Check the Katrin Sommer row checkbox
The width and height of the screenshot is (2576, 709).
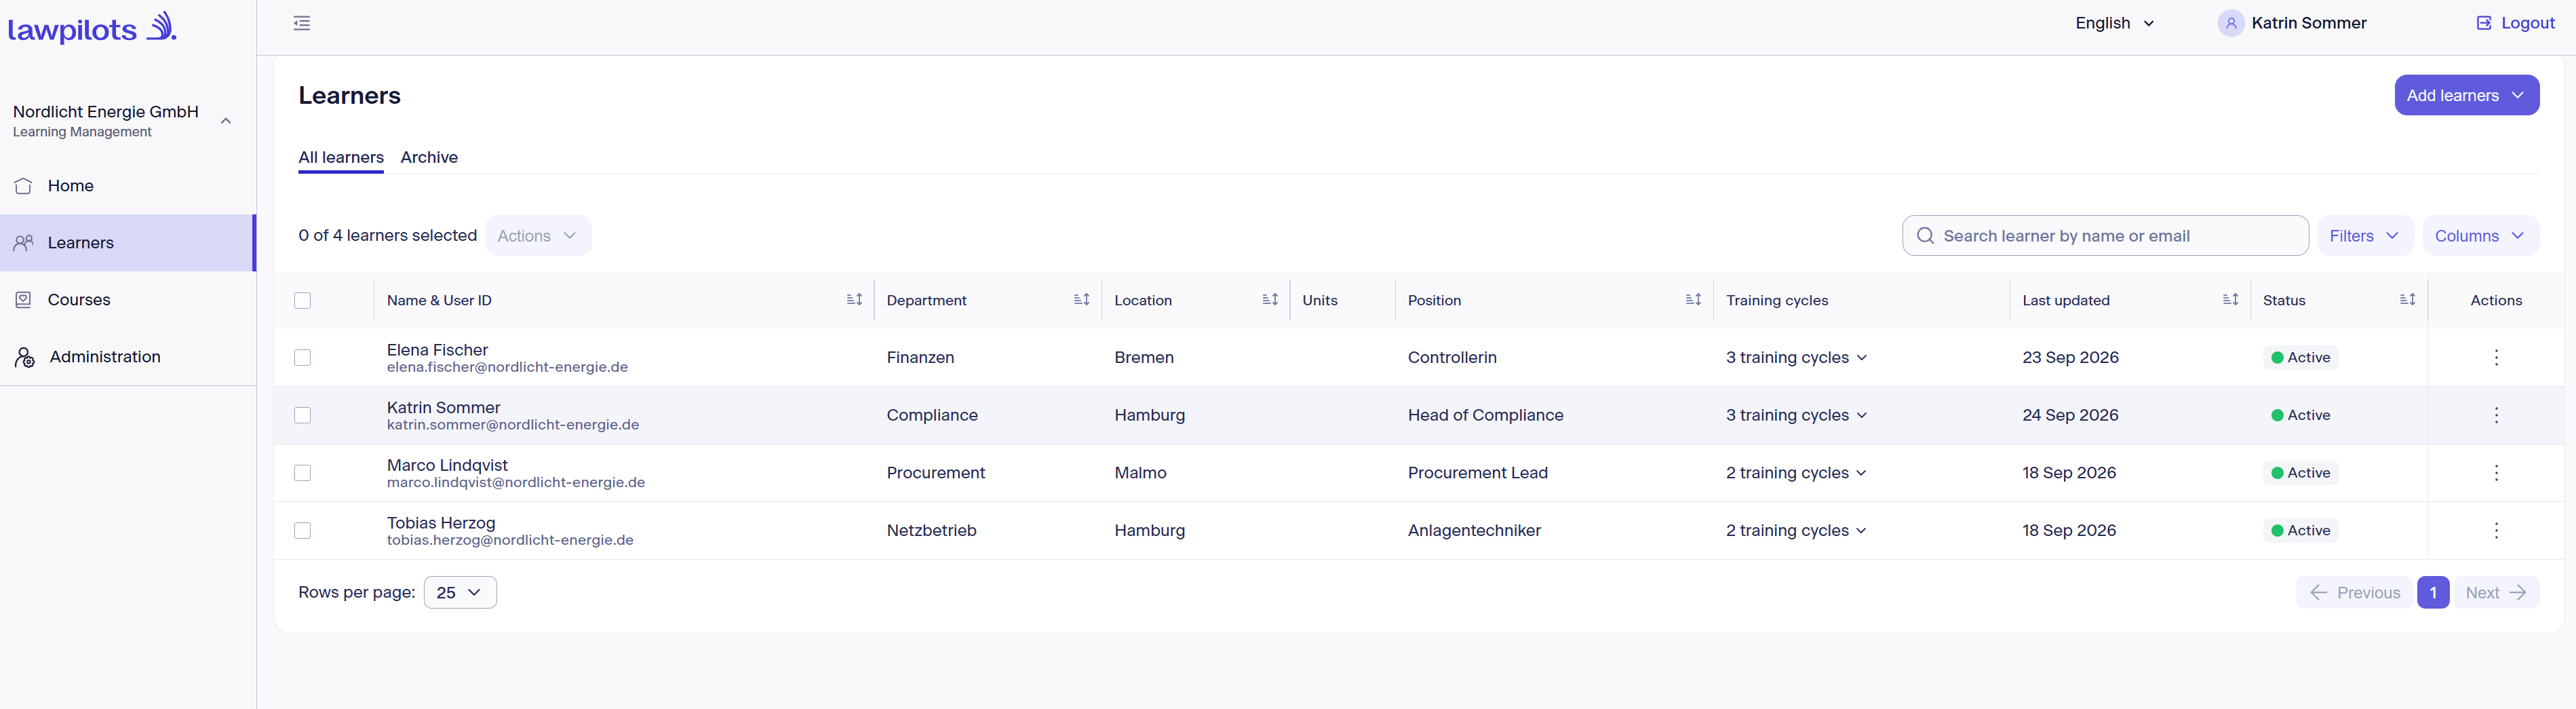pyautogui.click(x=303, y=415)
